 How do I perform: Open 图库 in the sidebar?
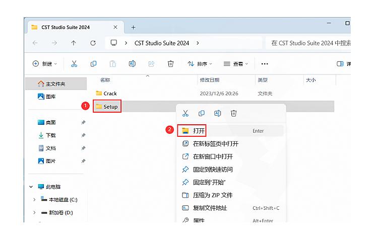tap(46, 97)
